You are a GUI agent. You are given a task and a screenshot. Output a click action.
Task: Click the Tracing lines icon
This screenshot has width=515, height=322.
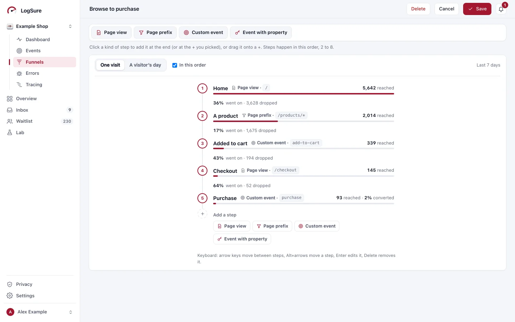click(19, 85)
